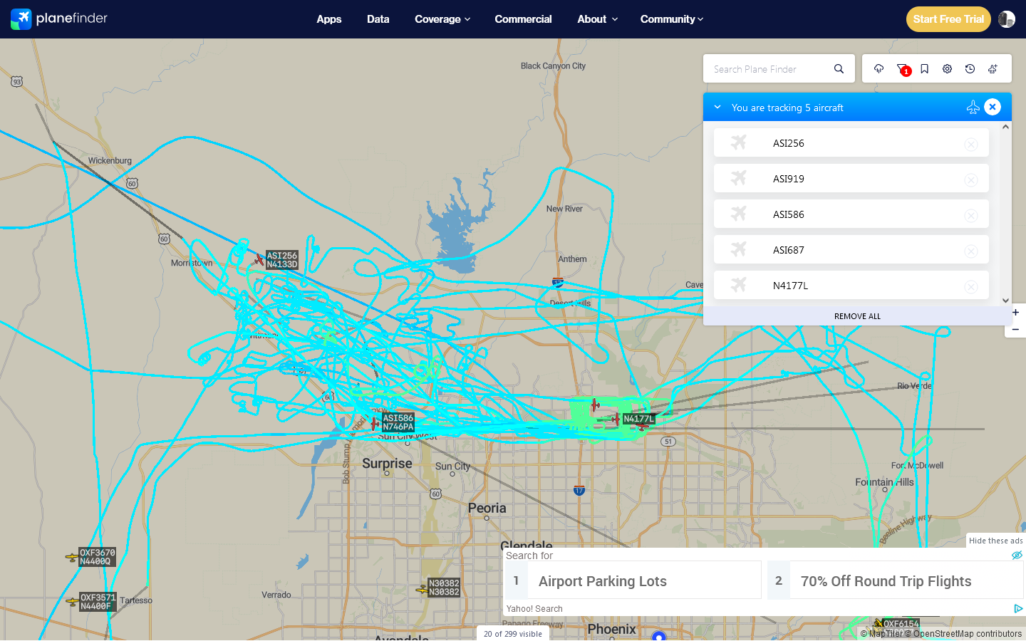Collapse the tracking panel chevron
Viewport: 1026px width, 641px height.
click(x=716, y=108)
